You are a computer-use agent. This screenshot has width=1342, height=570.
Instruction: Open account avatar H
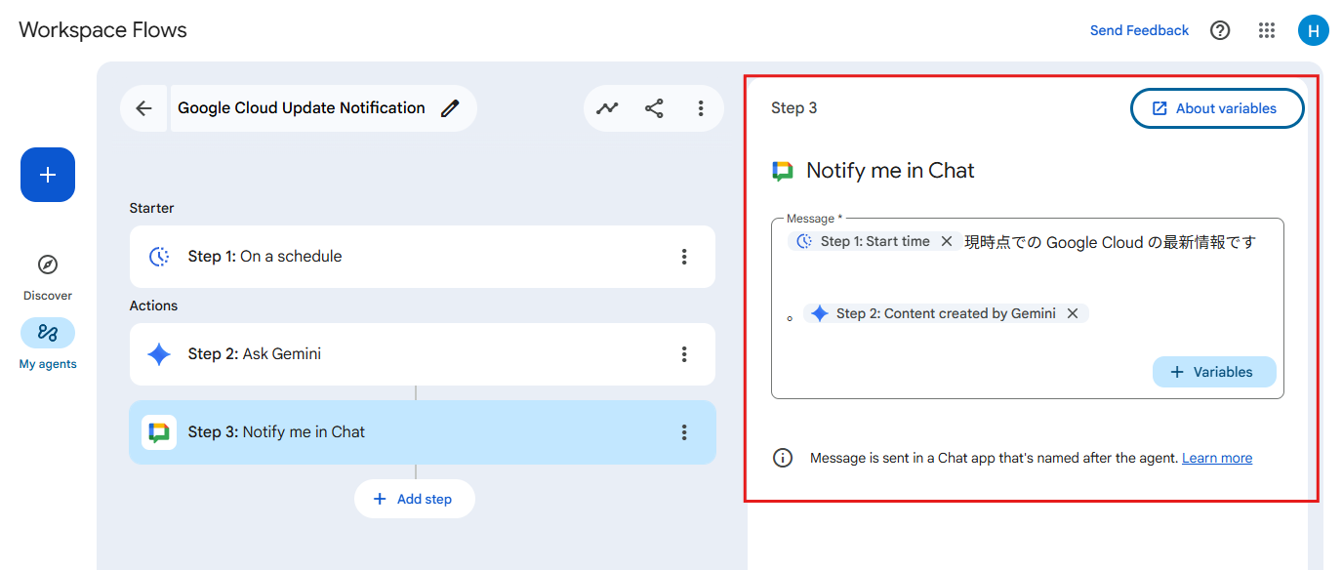(1313, 30)
